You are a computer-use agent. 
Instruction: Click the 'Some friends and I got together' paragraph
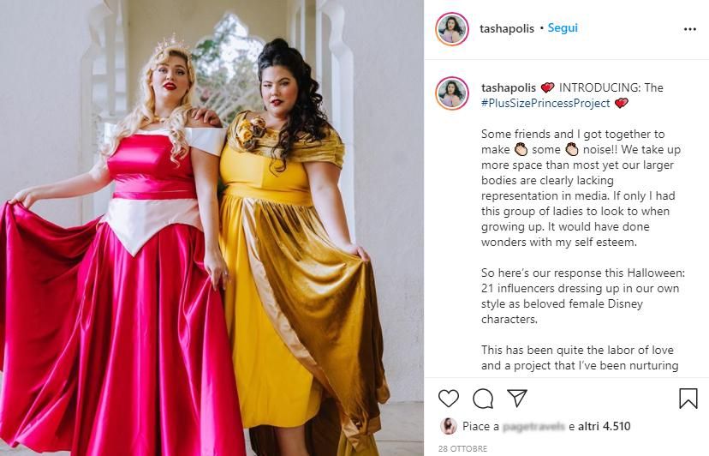click(581, 188)
